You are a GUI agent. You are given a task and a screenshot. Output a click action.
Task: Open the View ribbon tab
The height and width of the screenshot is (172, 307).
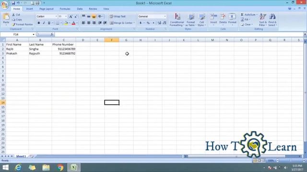pos(106,9)
